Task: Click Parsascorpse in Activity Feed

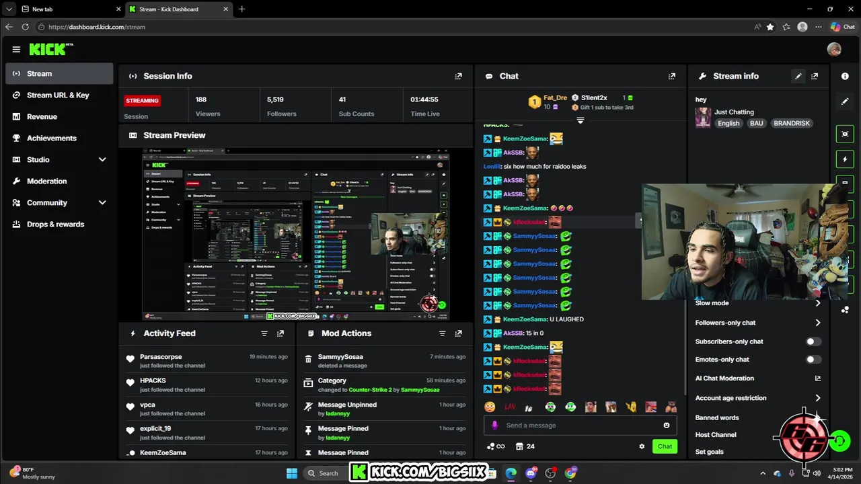Action: pos(161,357)
